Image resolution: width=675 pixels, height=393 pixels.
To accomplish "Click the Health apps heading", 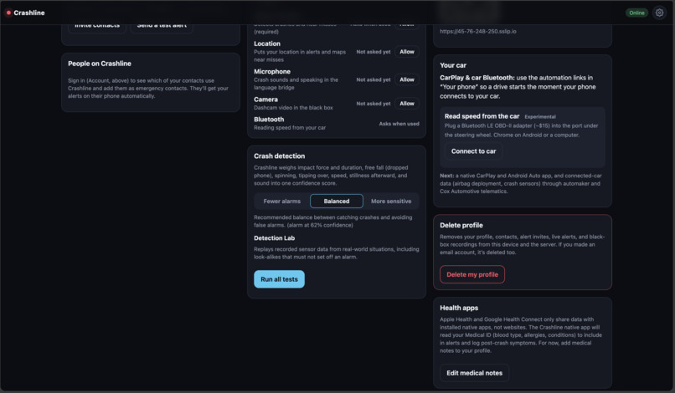I will (459, 308).
